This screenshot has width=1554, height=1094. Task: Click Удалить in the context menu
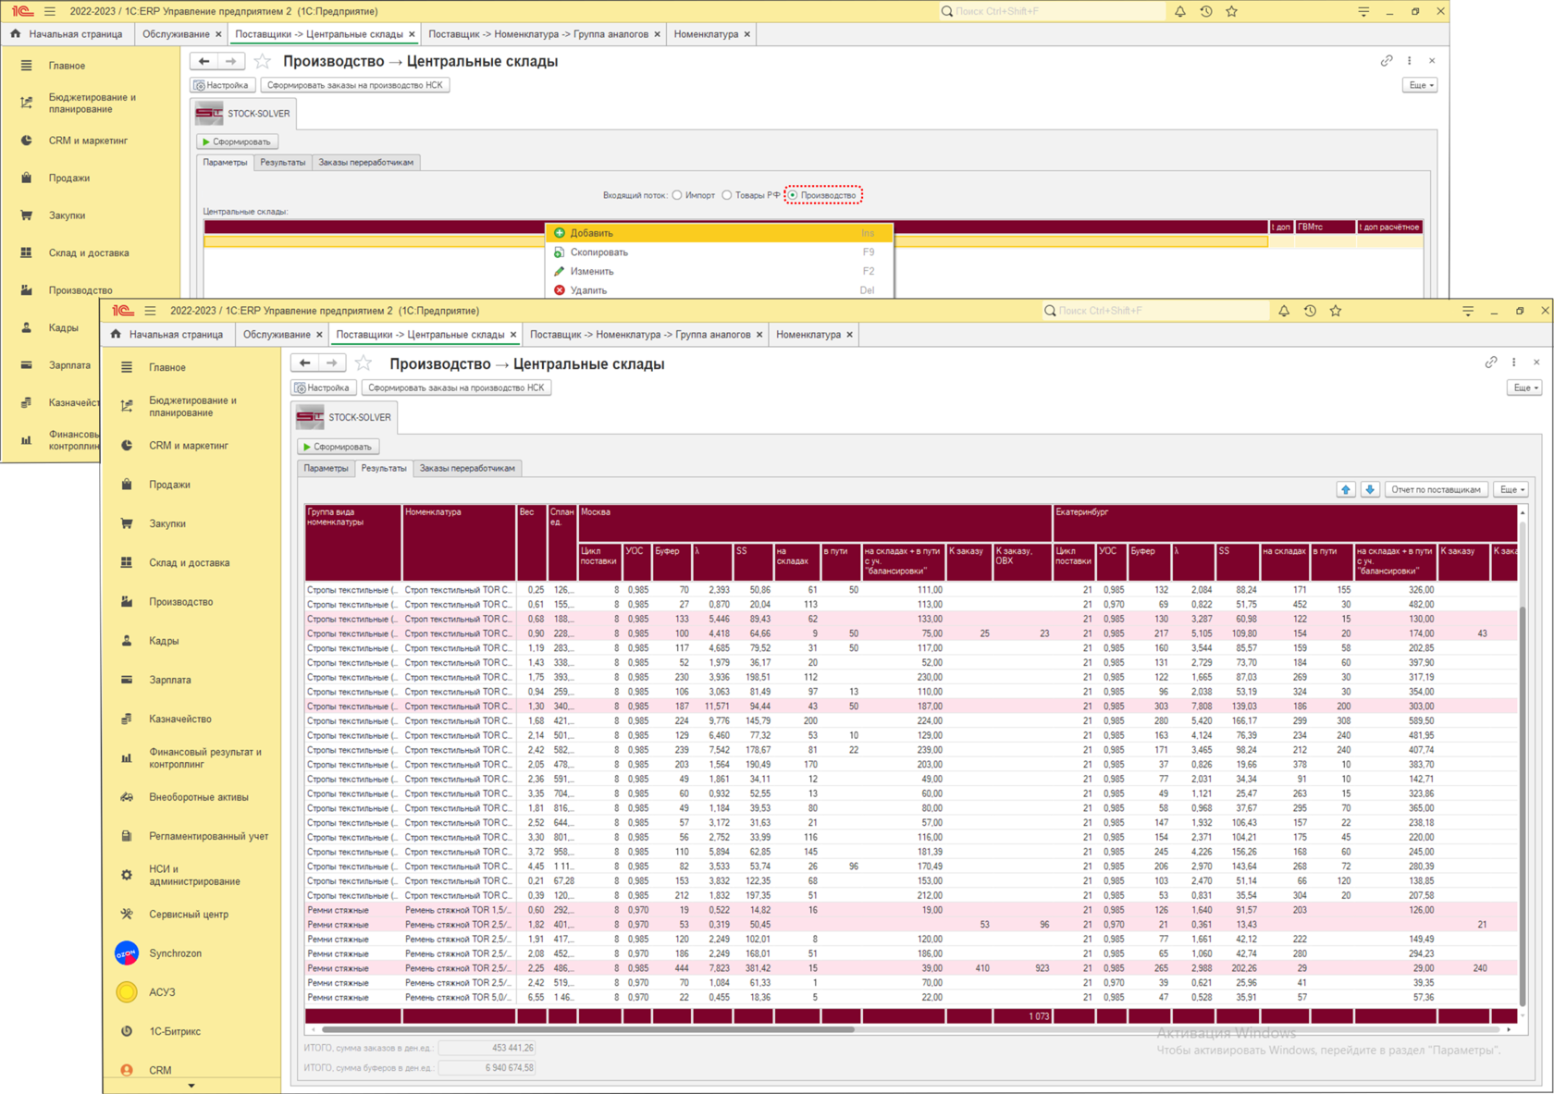click(x=588, y=290)
